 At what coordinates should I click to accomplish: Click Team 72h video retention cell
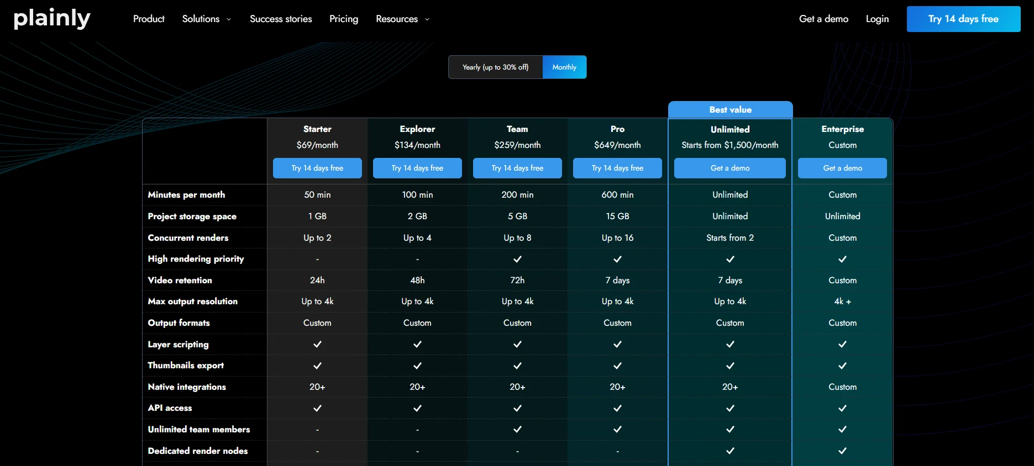517,280
